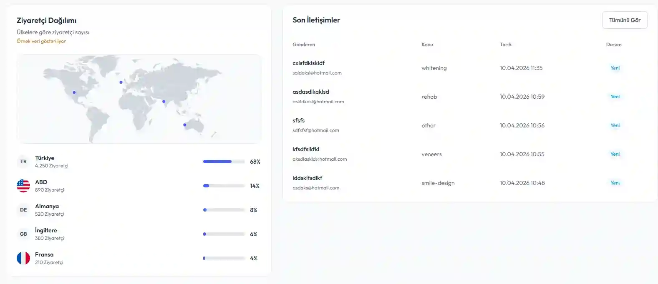Viewport: 658px width, 284px height.
Task: Click the map dot over Australia
Action: pos(184,125)
